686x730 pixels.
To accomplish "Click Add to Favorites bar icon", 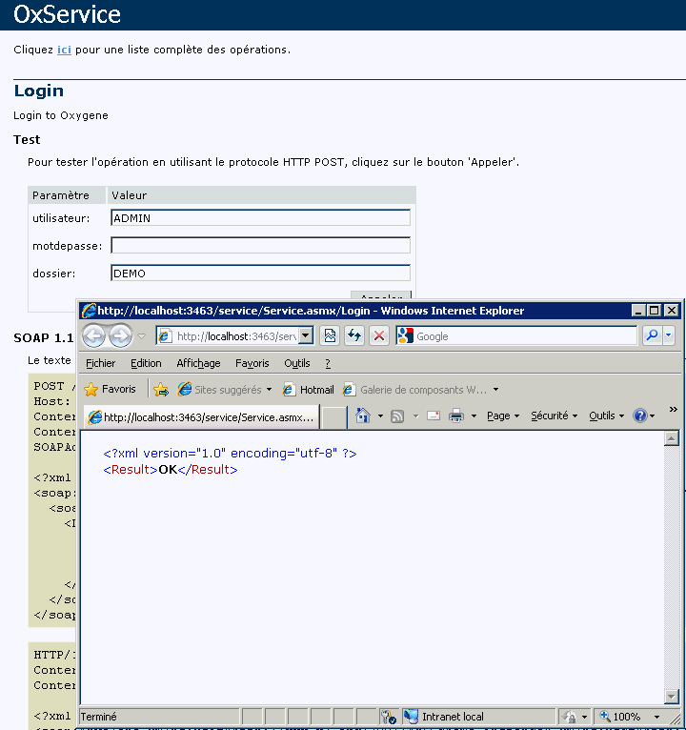I will (x=161, y=389).
